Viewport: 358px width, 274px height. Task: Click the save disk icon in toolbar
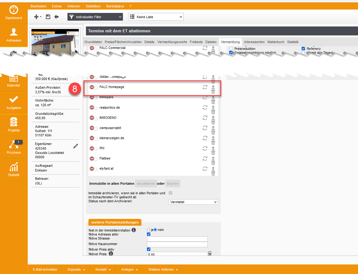click(48, 17)
